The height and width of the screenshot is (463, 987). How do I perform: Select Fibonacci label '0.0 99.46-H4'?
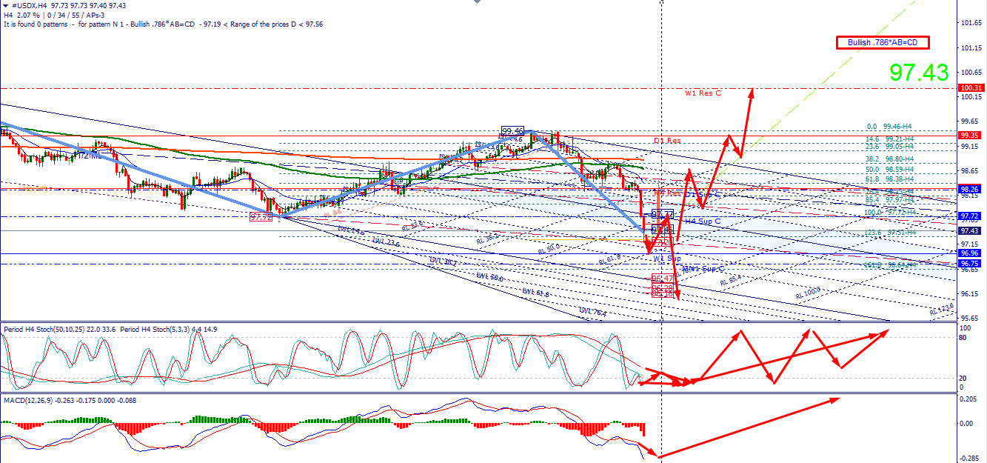889,127
